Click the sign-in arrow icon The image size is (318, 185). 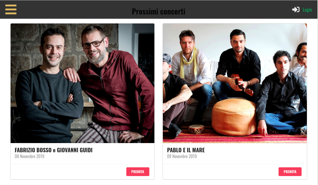(296, 10)
